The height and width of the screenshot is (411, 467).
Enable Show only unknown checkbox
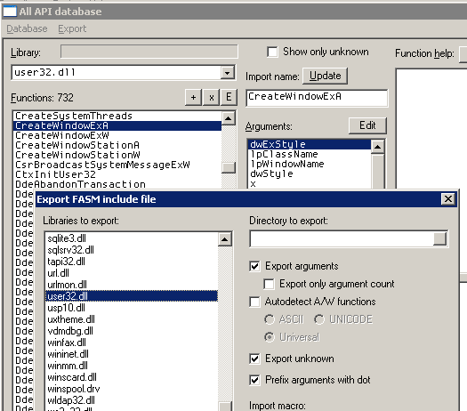pos(272,52)
